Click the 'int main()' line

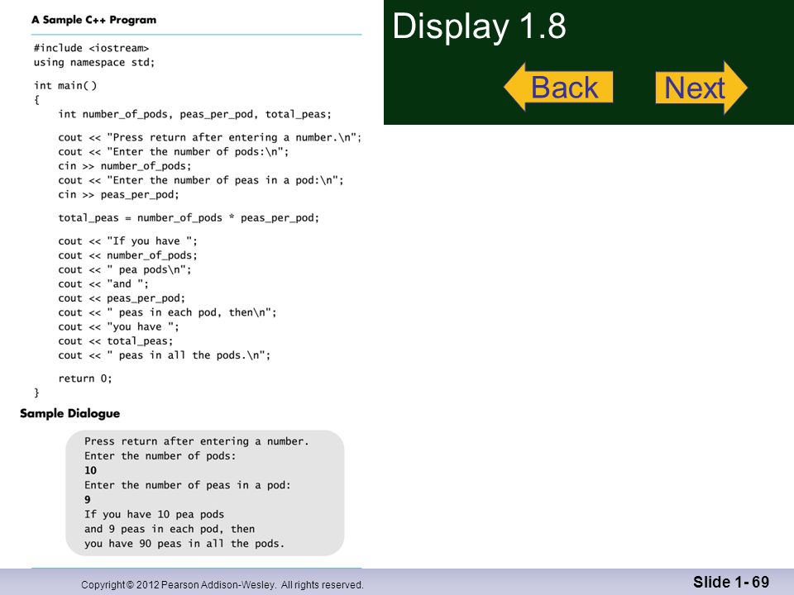coord(65,85)
